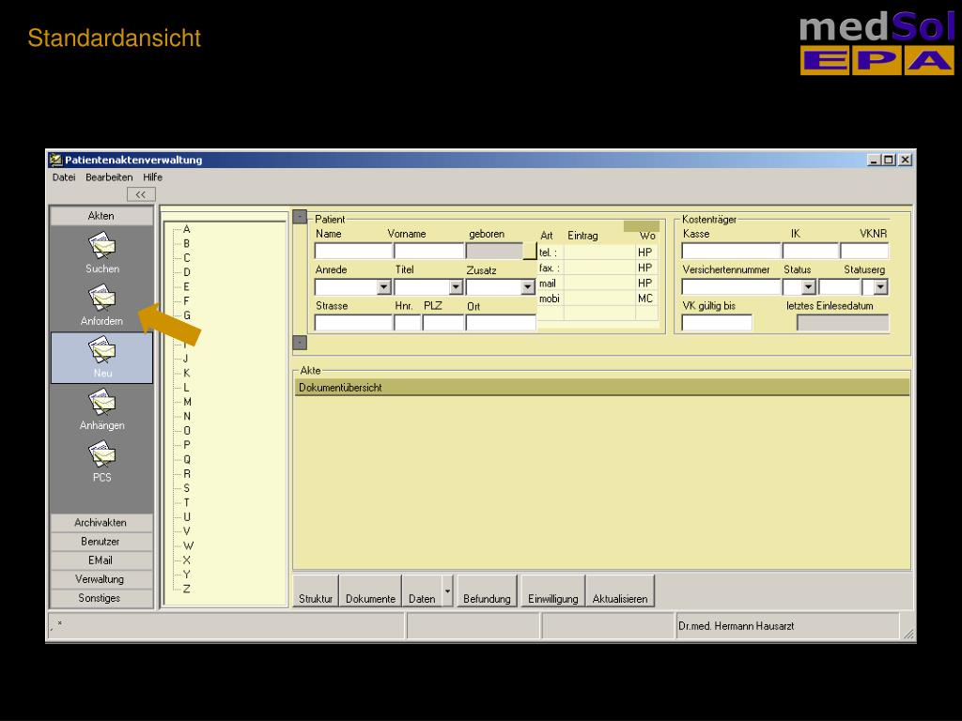This screenshot has height=721, width=962.
Task: Click the mail entry cell
Action: click(x=599, y=283)
